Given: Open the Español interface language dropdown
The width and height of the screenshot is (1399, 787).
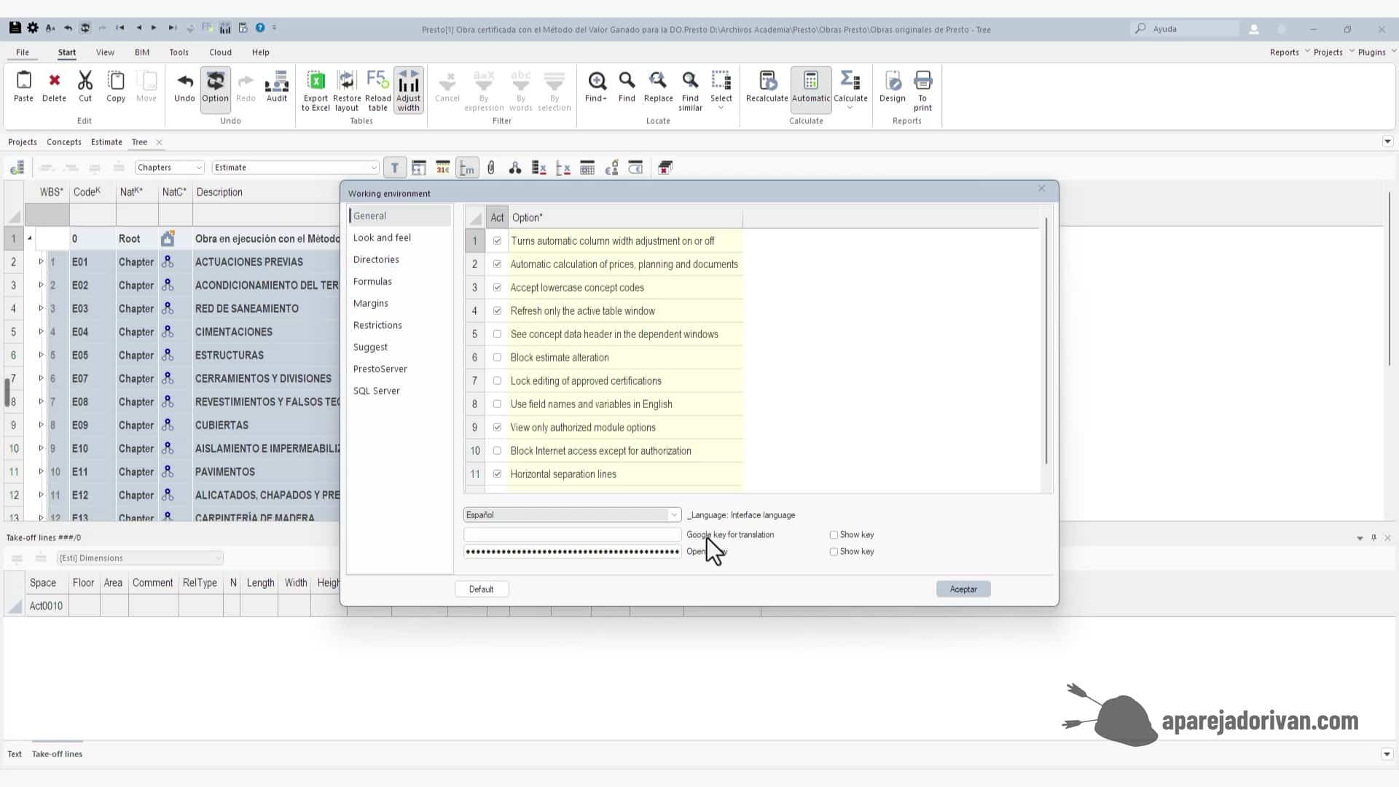Looking at the screenshot, I should 572,514.
